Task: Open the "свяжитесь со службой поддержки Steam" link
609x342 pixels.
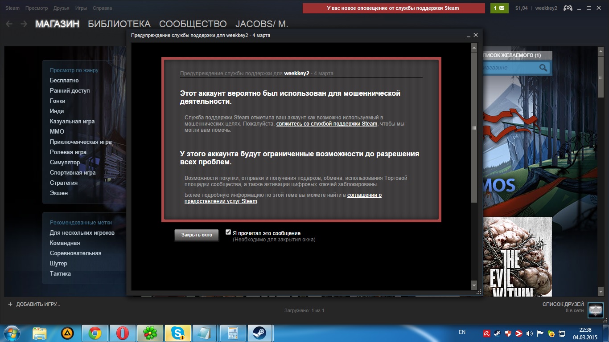Action: 327,124
